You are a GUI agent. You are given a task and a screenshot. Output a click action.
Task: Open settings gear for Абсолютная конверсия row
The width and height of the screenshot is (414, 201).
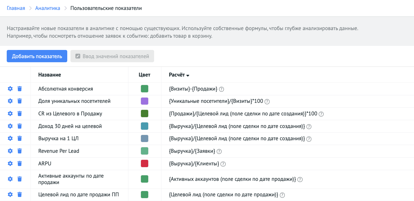pyautogui.click(x=10, y=89)
